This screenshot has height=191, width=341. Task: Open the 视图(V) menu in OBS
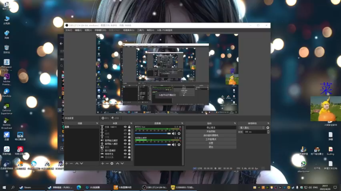[88, 30]
